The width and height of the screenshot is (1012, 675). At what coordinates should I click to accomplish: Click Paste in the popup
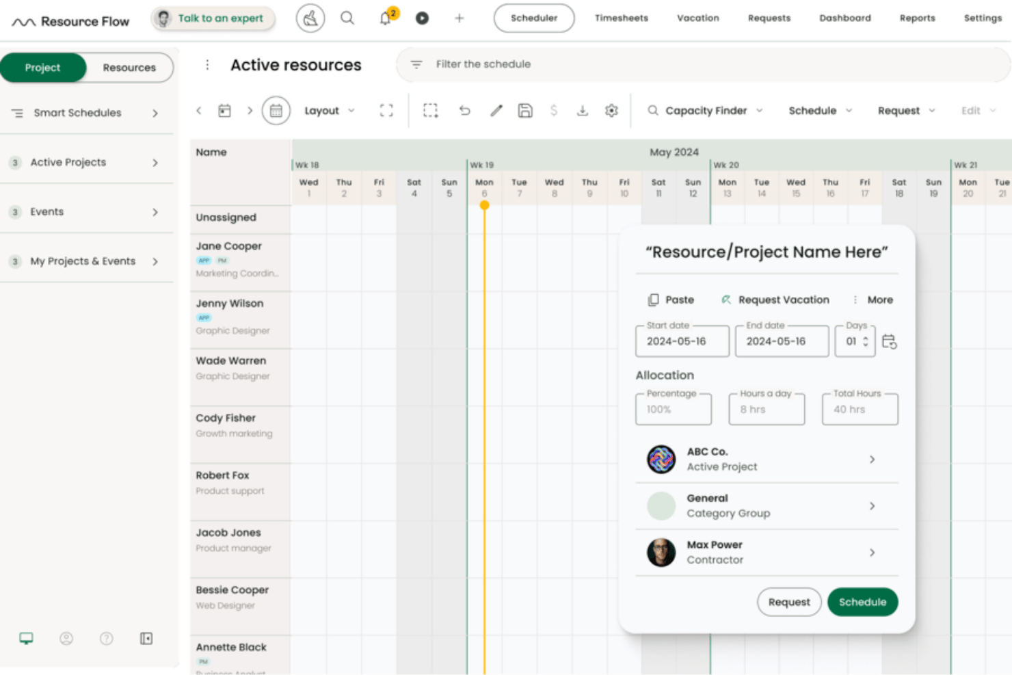coord(671,300)
